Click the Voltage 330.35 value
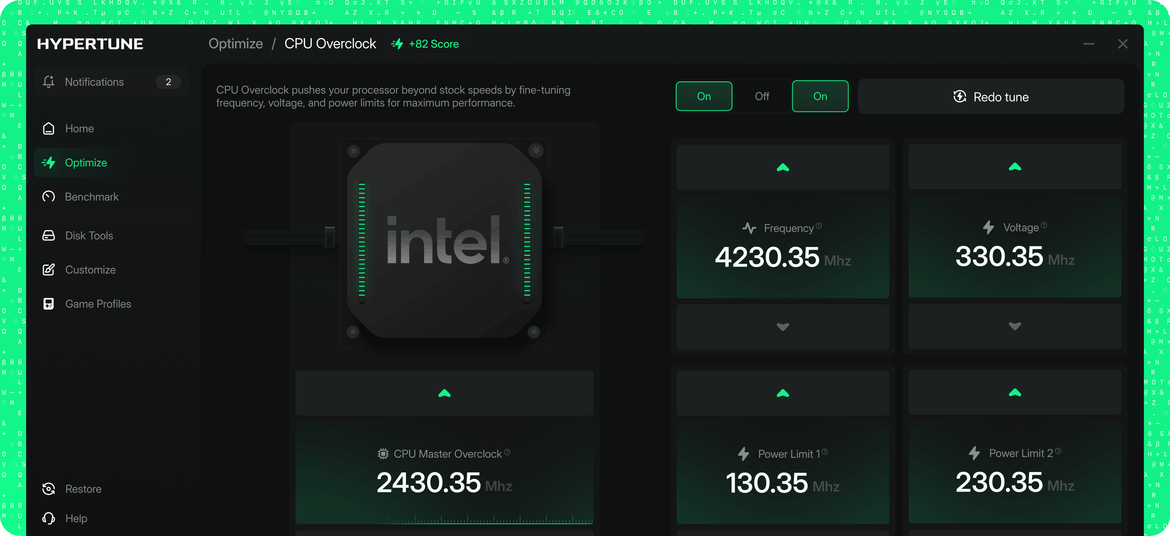 999,256
